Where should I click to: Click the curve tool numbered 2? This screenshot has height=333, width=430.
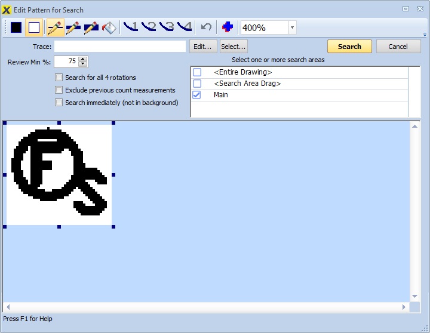tap(149, 27)
